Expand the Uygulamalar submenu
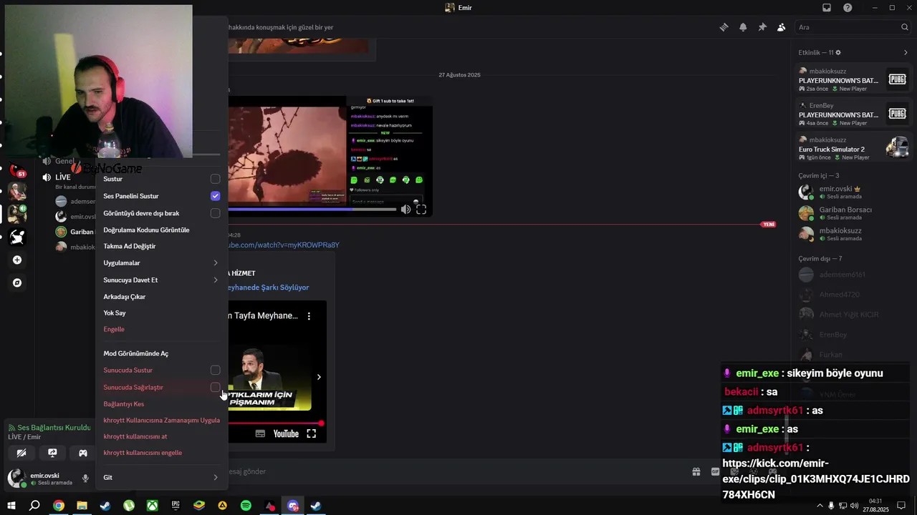Viewport: 917px width, 515px height. click(x=160, y=263)
